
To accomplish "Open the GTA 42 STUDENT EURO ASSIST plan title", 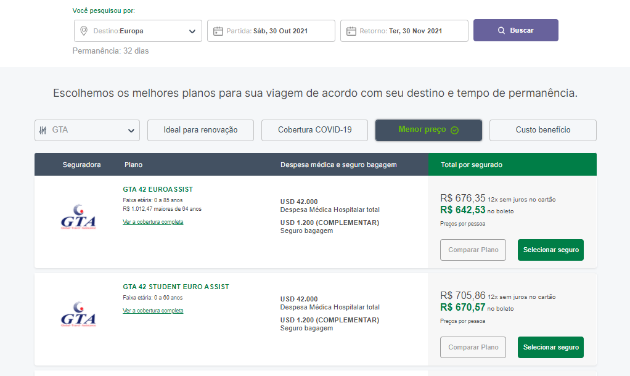I will (176, 287).
